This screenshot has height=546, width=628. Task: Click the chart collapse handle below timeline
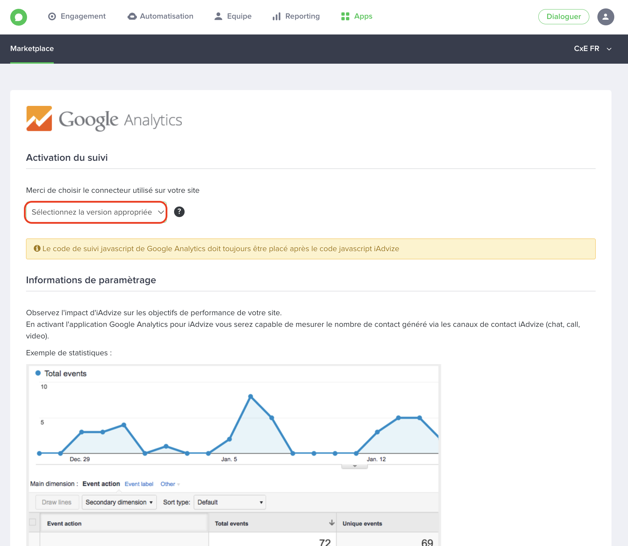click(x=354, y=466)
